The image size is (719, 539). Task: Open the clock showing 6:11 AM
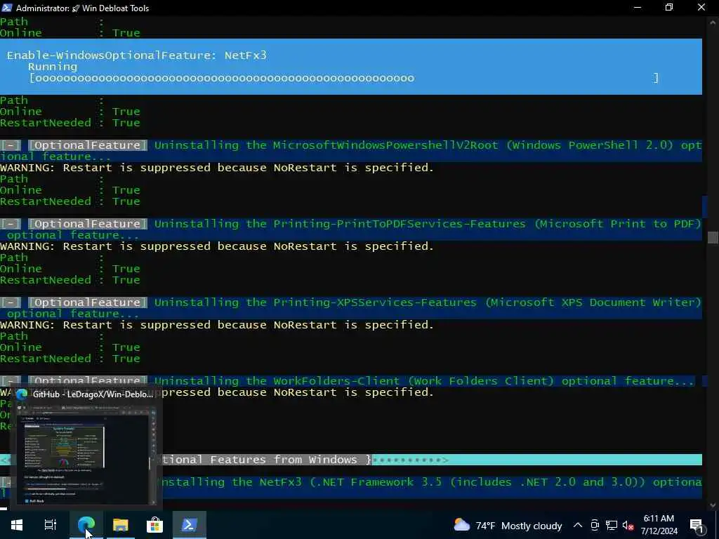pyautogui.click(x=659, y=525)
